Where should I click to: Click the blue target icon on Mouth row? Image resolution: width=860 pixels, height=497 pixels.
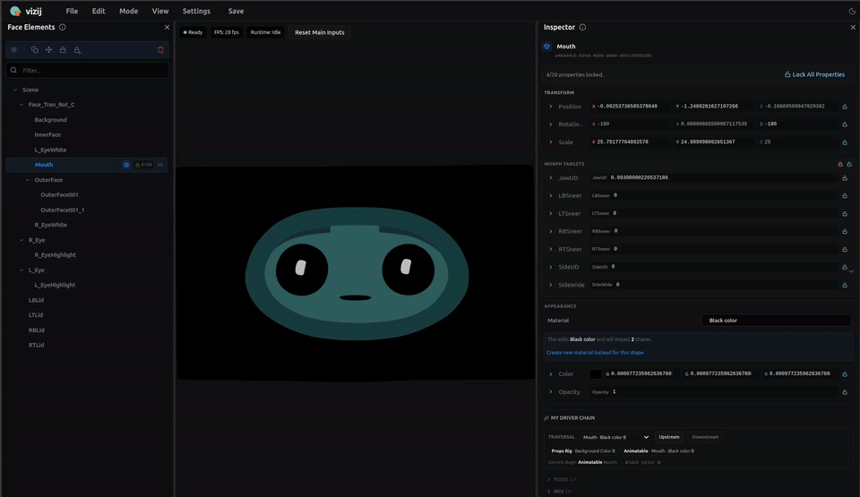point(126,165)
